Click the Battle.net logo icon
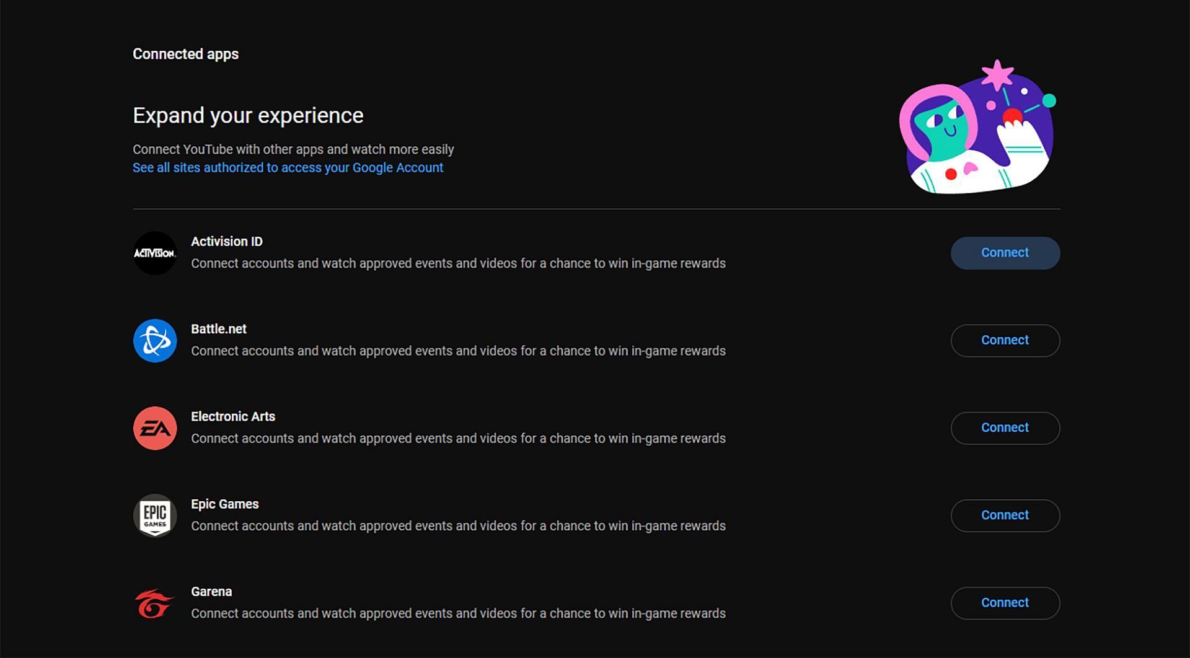Image resolution: width=1190 pixels, height=658 pixels. 155,340
